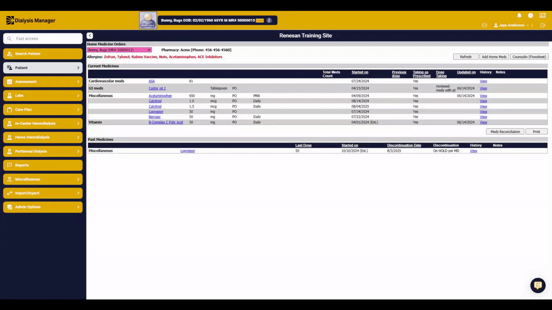
Task: Click the Meds Reconciliation button
Action: 505,131
